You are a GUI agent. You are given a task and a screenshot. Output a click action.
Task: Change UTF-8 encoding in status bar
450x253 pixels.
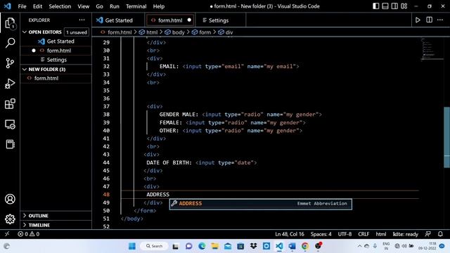tap(345, 234)
